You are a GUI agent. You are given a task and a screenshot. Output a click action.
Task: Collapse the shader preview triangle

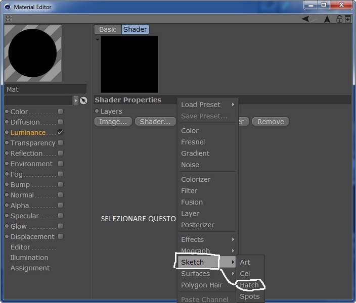click(98, 39)
